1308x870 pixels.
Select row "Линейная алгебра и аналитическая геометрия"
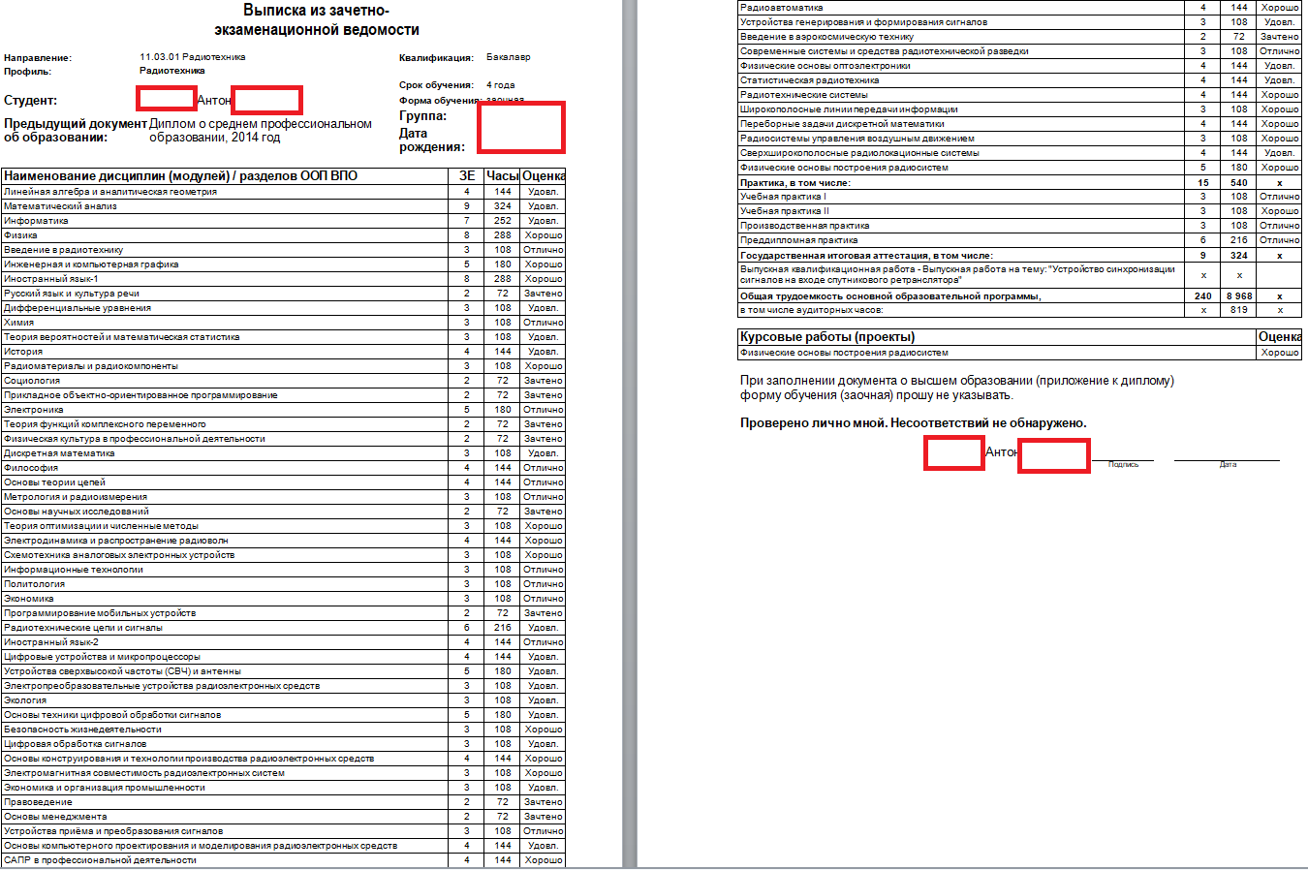283,192
